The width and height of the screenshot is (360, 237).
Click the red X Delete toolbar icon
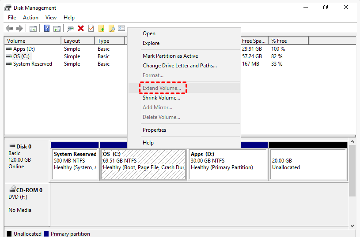(81, 28)
